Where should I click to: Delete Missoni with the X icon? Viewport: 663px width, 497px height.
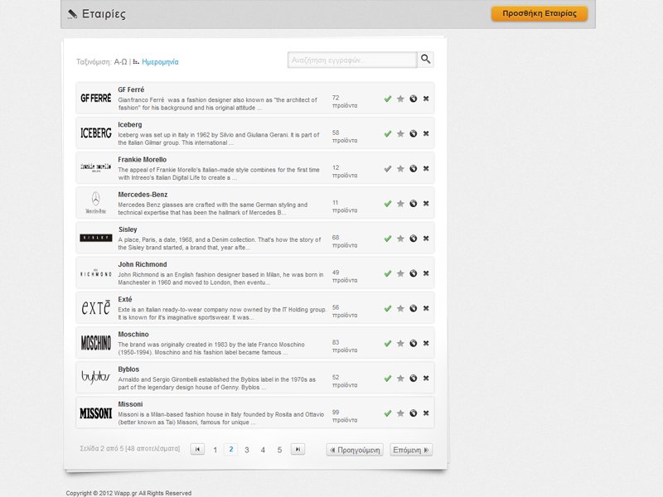tap(426, 413)
